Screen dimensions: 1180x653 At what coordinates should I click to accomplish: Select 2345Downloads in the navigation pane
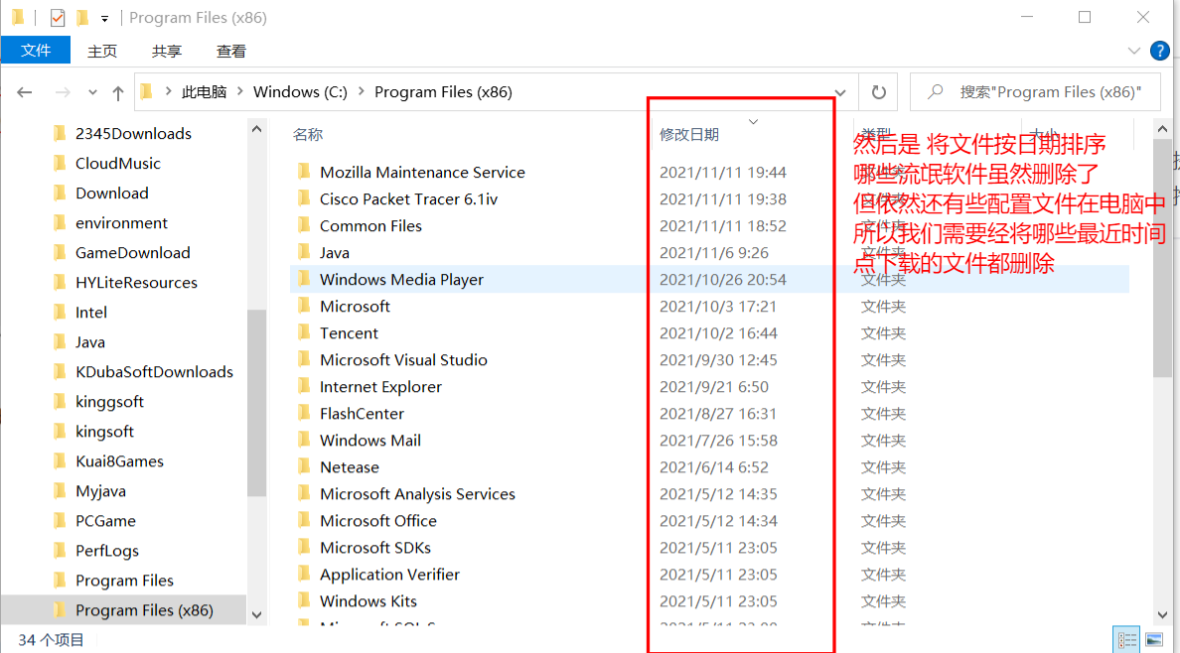click(x=133, y=134)
